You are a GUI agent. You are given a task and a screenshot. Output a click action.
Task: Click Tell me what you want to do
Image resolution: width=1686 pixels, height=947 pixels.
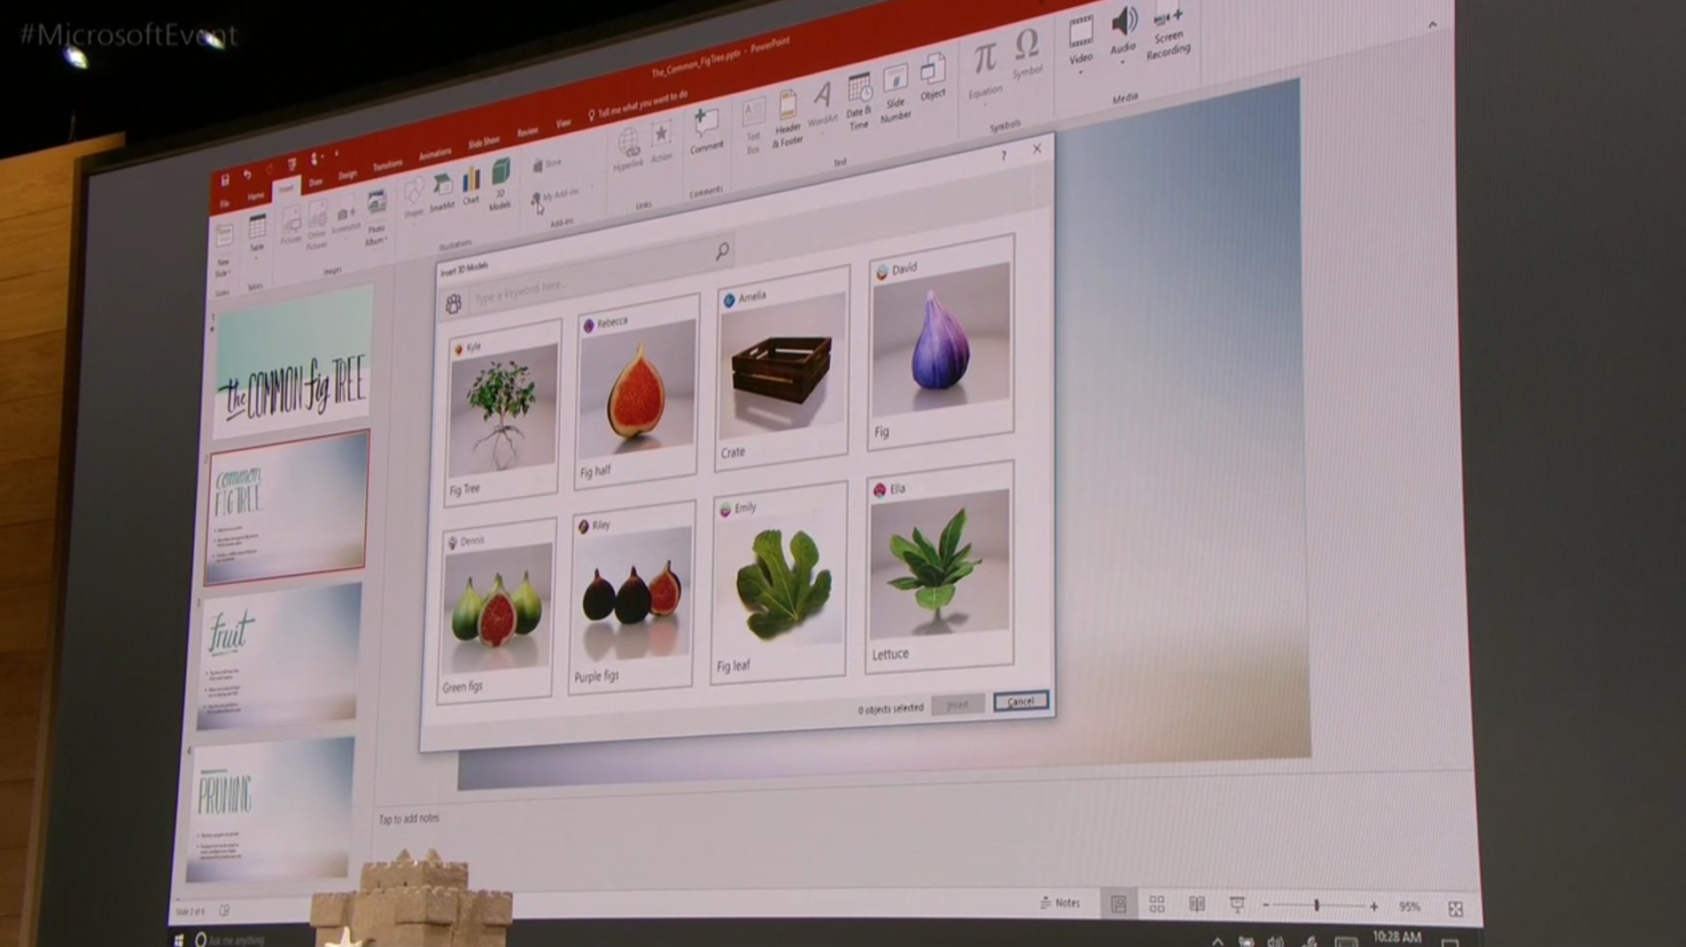tap(638, 105)
